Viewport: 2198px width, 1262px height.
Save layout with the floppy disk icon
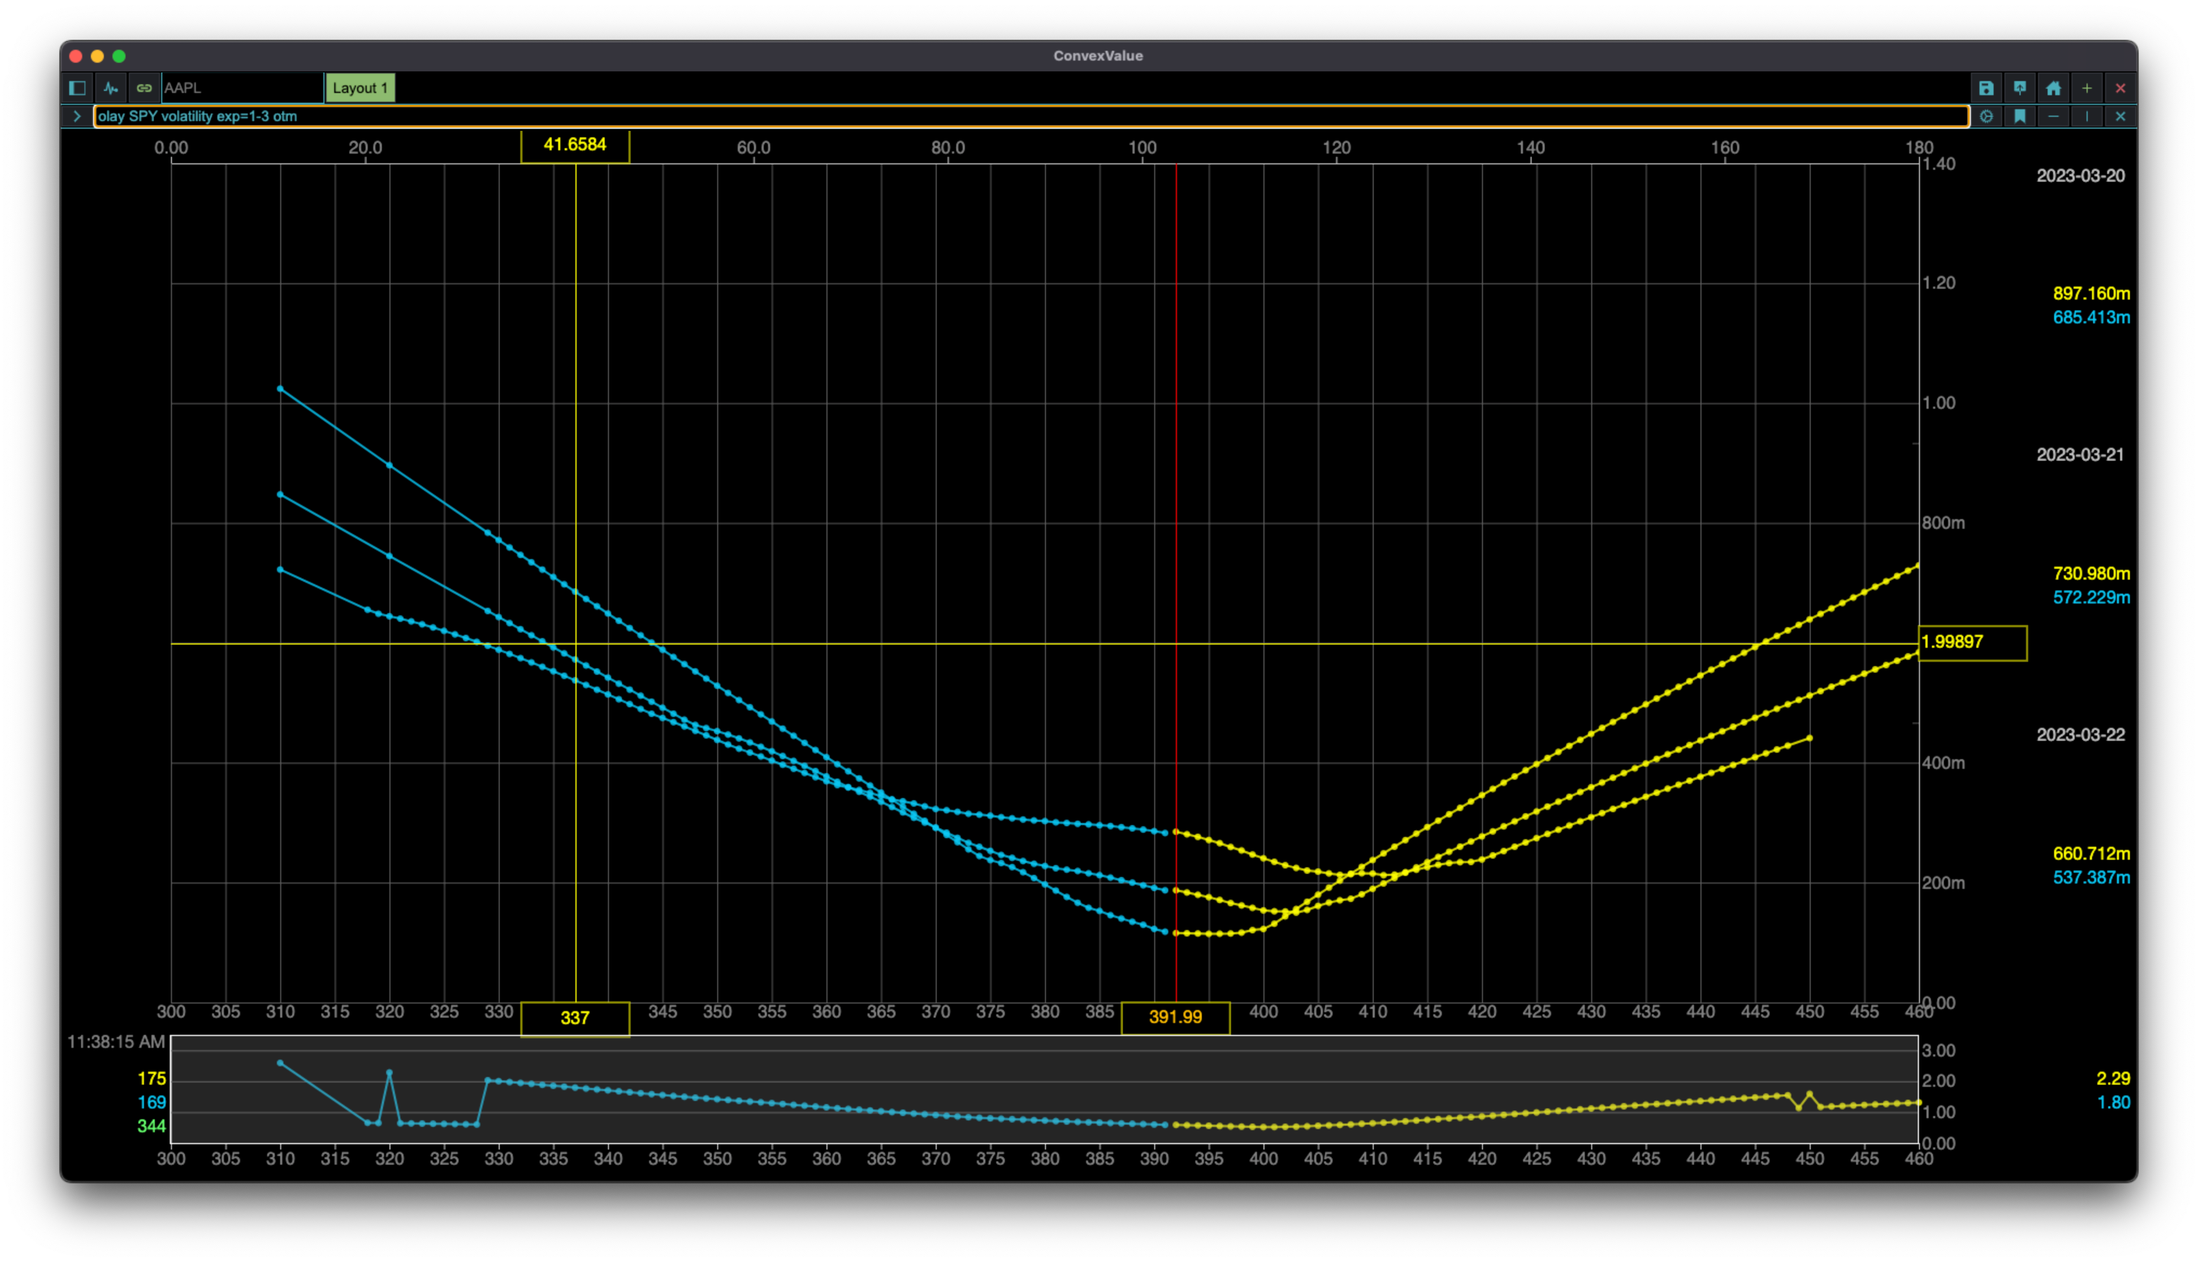coord(1985,88)
